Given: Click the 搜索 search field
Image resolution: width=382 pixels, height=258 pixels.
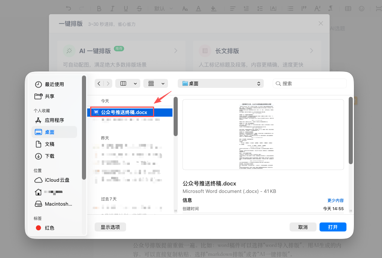Looking at the screenshot, I should [x=310, y=83].
